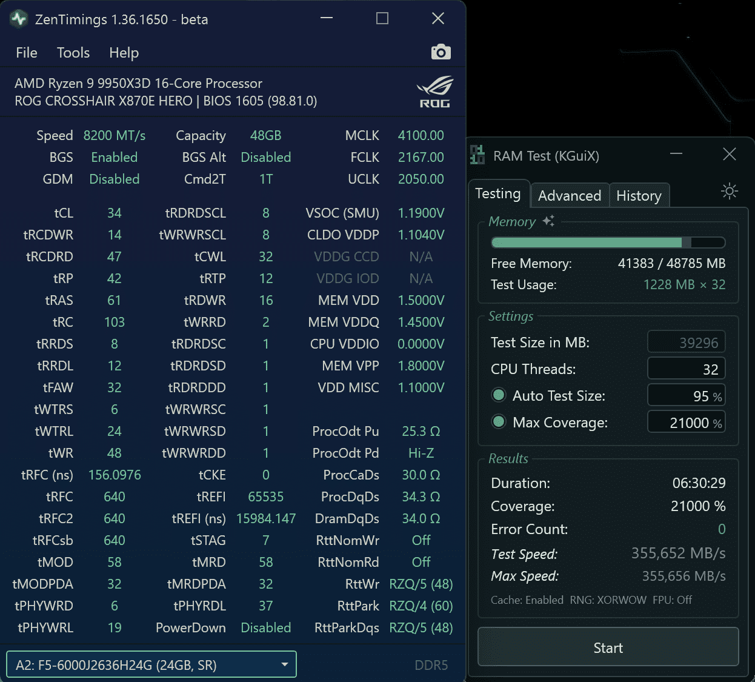Click the tRC value 103
This screenshot has width=755, height=682.
point(115,322)
